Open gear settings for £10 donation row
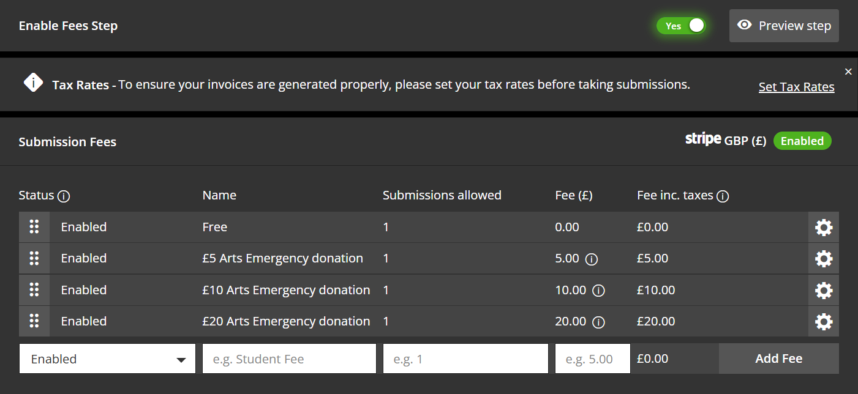Image resolution: width=858 pixels, height=394 pixels. (824, 291)
